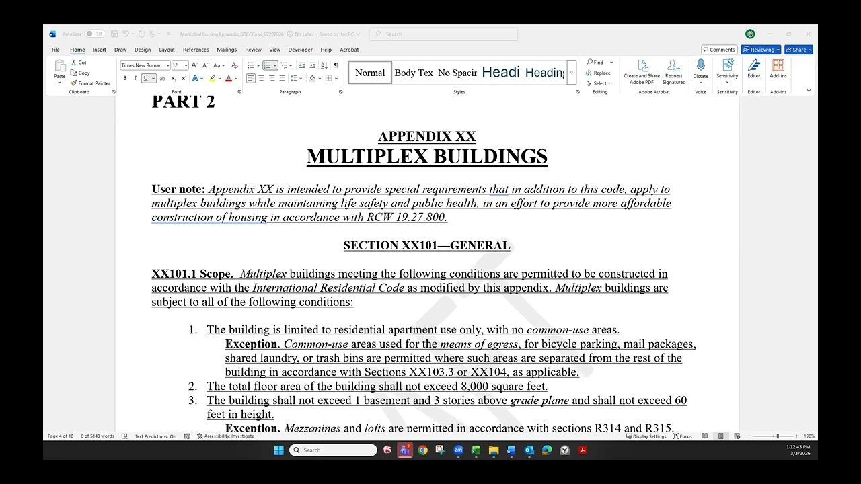Toggle bold formatting
The image size is (861, 484).
point(124,78)
